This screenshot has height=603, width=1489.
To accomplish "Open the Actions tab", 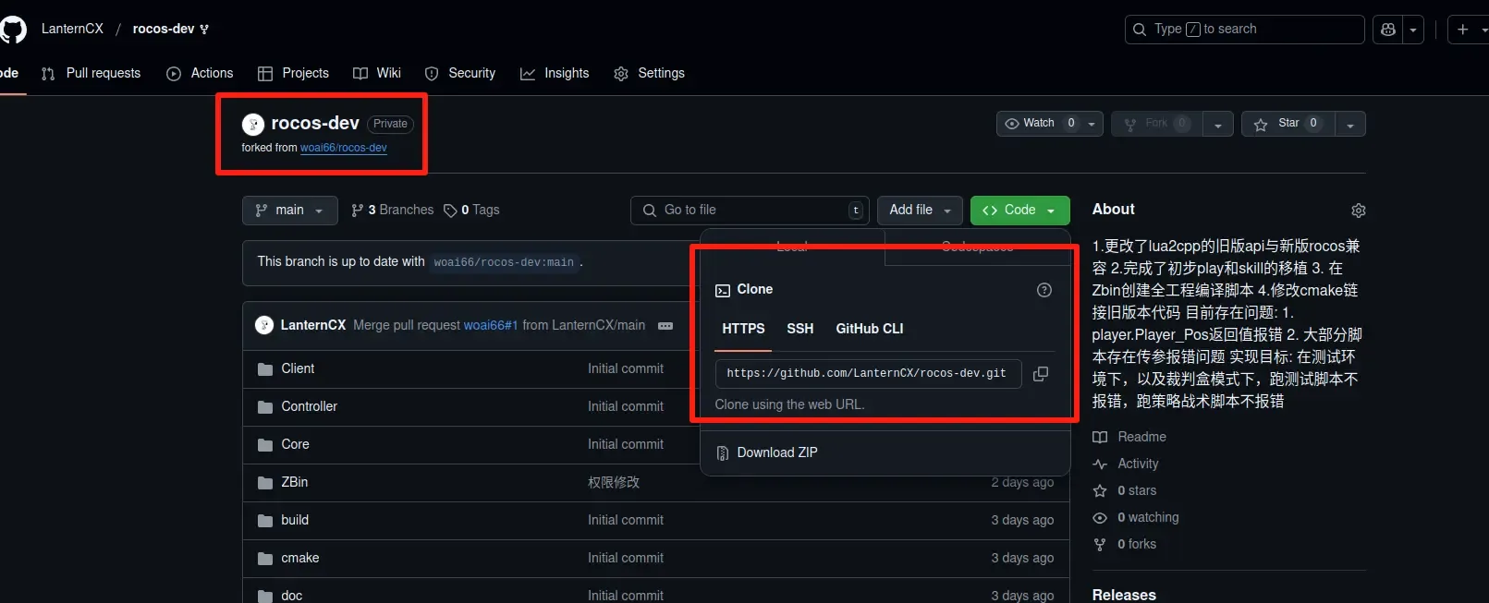I will coord(200,73).
